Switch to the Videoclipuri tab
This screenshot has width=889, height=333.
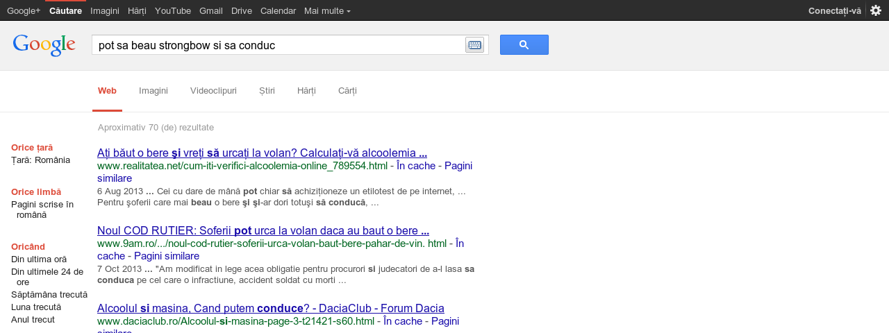click(213, 91)
